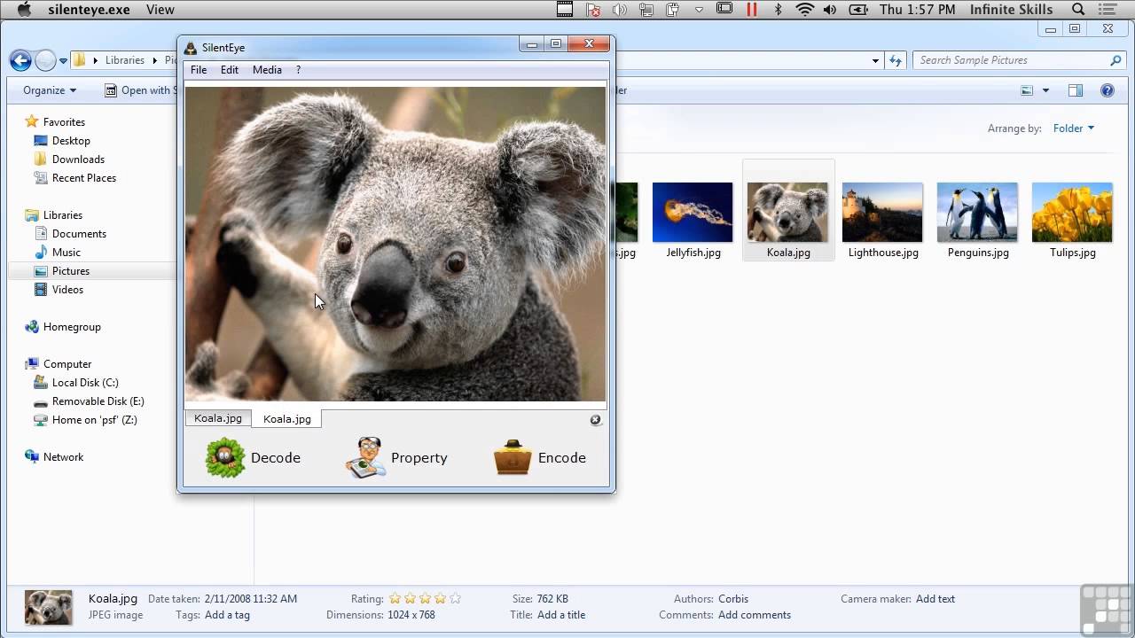Viewport: 1135px width, 638px height.
Task: Click the koala image preview in SilentEye
Action: point(395,244)
